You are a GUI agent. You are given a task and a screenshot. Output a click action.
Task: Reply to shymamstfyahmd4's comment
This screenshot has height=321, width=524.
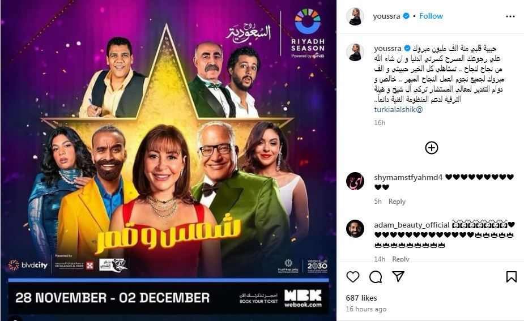click(397, 202)
